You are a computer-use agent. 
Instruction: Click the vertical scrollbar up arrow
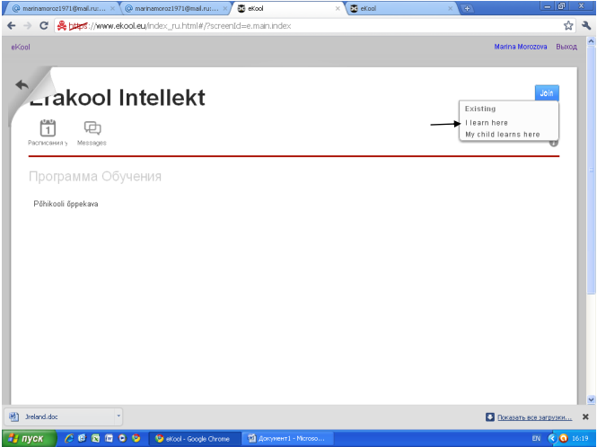coord(591,40)
